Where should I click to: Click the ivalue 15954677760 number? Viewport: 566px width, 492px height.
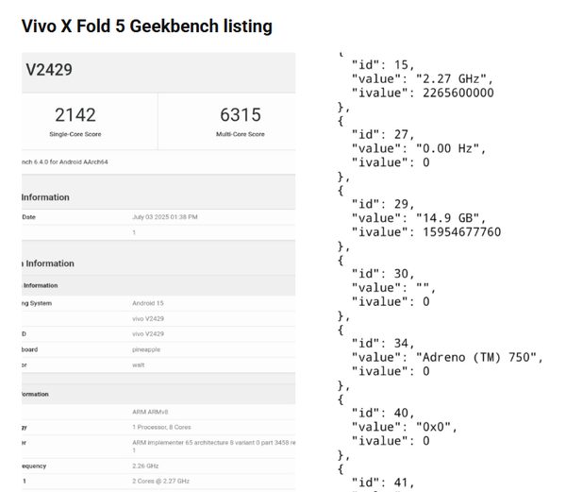(461, 232)
